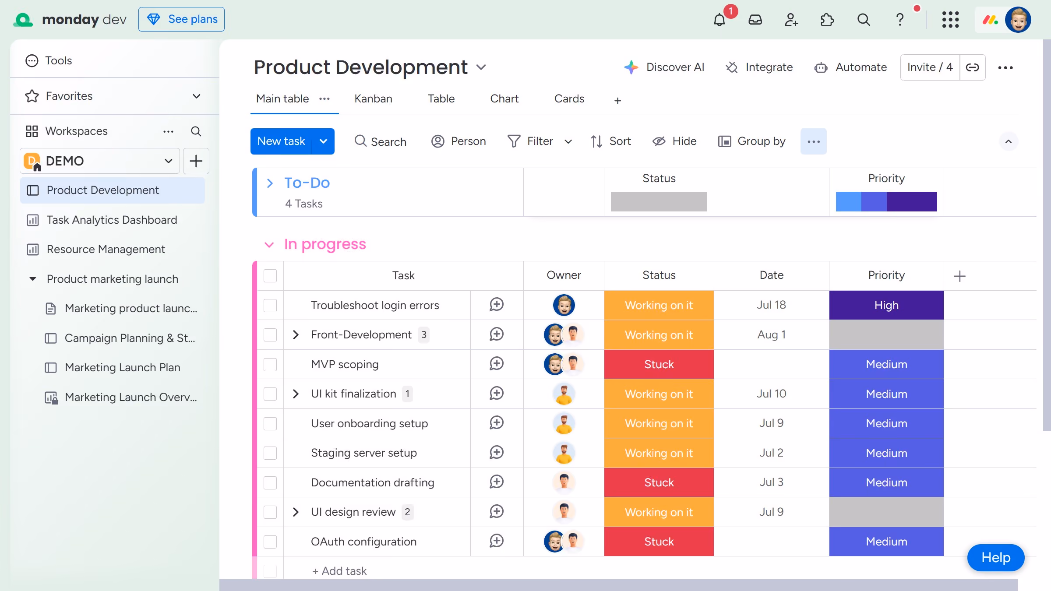This screenshot has height=591, width=1051.
Task: Click the search everything magnifier icon
Action: point(864,20)
